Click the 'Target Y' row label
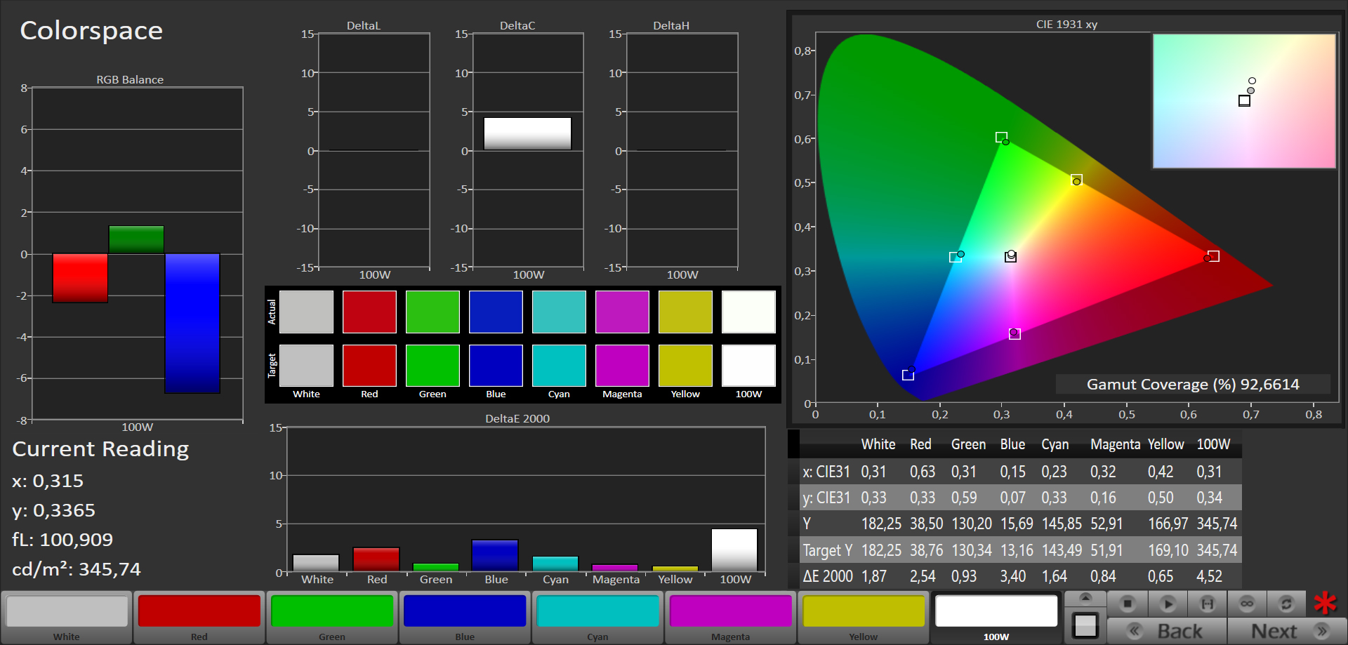 [828, 550]
